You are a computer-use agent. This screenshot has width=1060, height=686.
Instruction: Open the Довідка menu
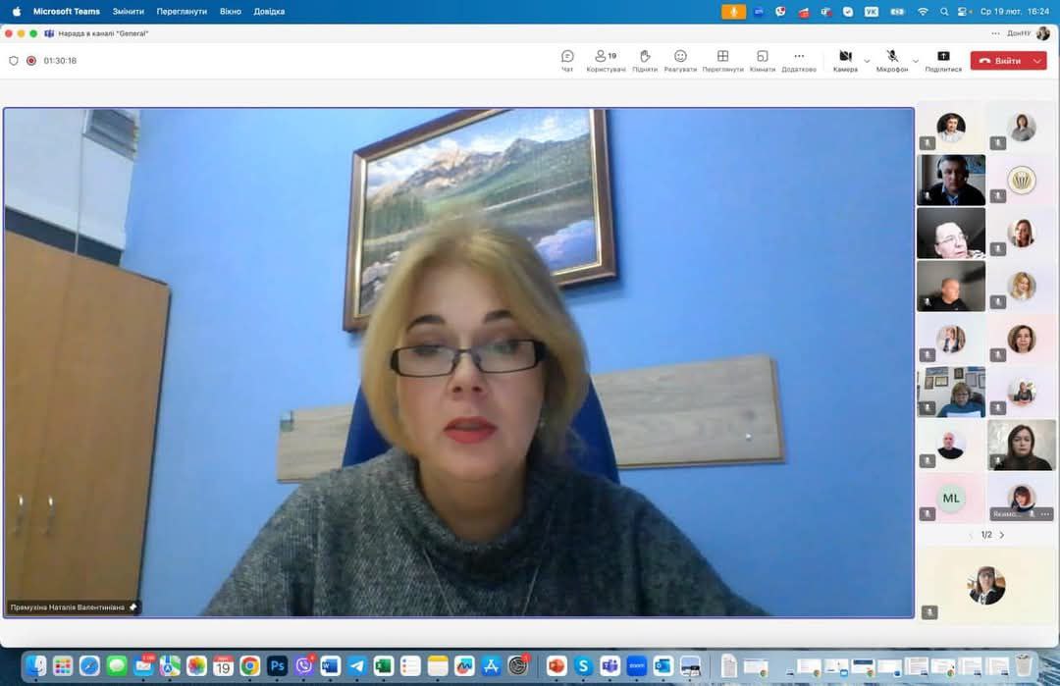tap(269, 12)
